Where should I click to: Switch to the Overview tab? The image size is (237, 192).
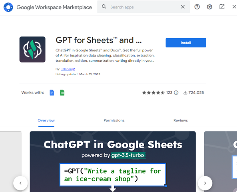(46, 120)
